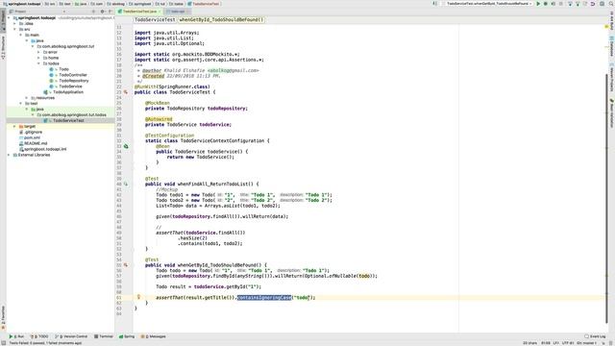Collapse the todos package
The width and height of the screenshot is (615, 346).
[x=38, y=63]
